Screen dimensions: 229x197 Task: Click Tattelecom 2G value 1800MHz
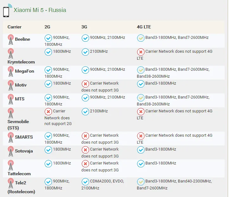tap(62, 163)
